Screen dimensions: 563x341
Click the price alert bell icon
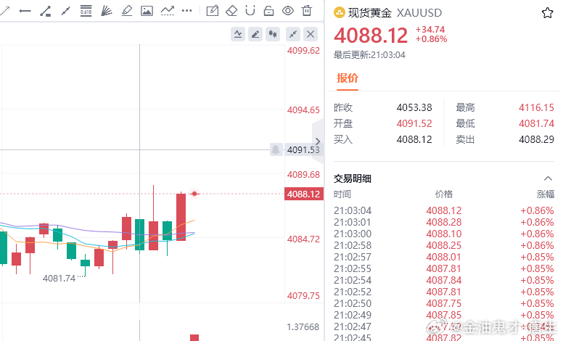[x=276, y=149]
